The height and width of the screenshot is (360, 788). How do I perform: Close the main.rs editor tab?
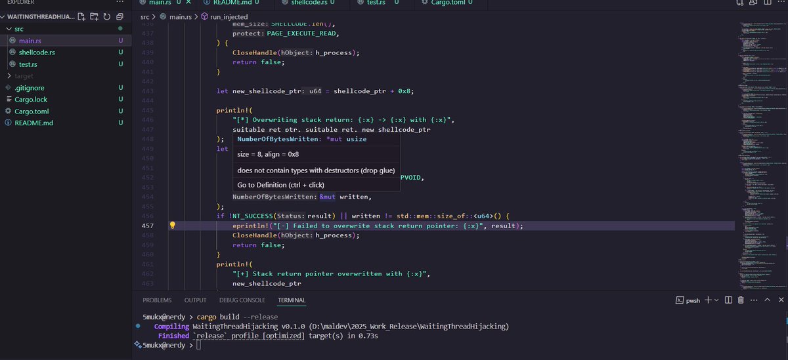(188, 3)
